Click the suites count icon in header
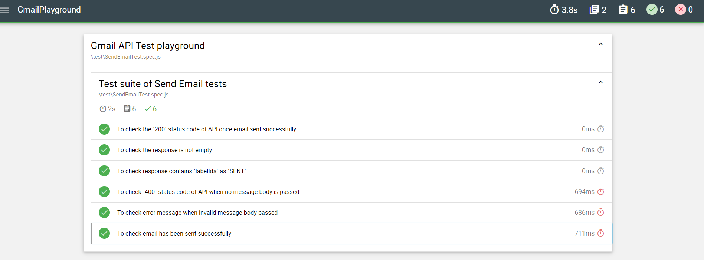 [x=594, y=10]
